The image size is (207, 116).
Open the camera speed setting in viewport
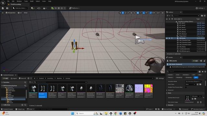coord(158,13)
